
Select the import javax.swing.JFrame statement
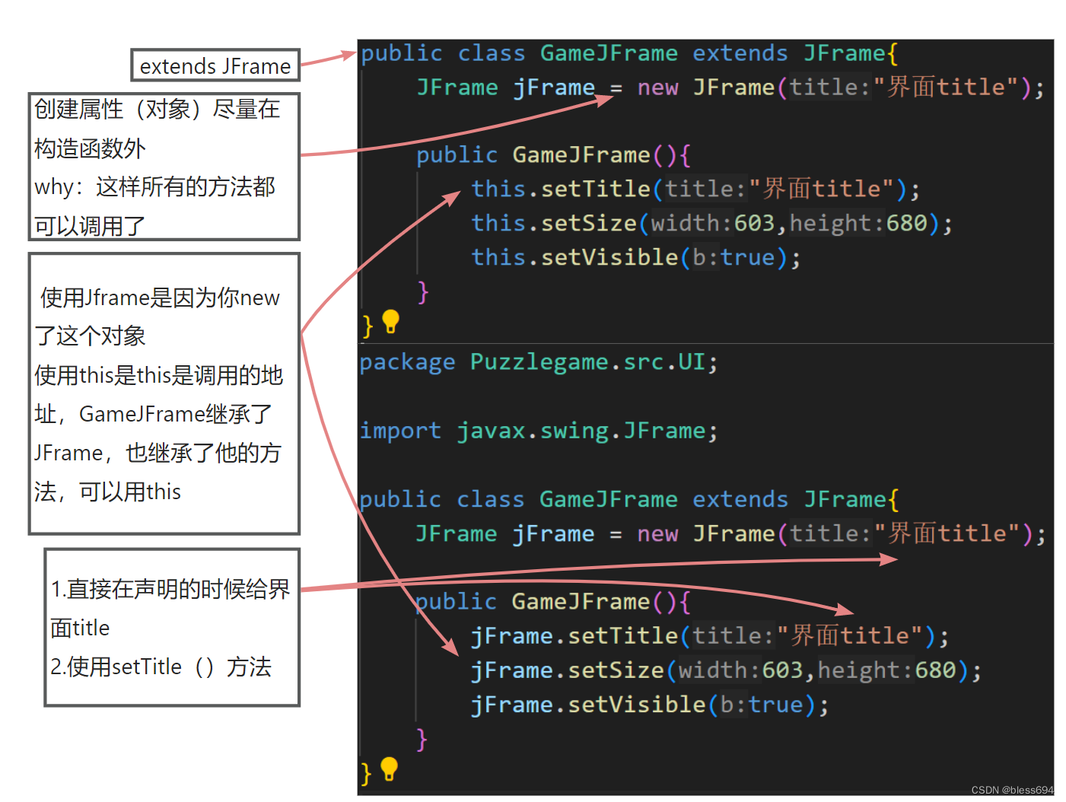click(x=536, y=430)
